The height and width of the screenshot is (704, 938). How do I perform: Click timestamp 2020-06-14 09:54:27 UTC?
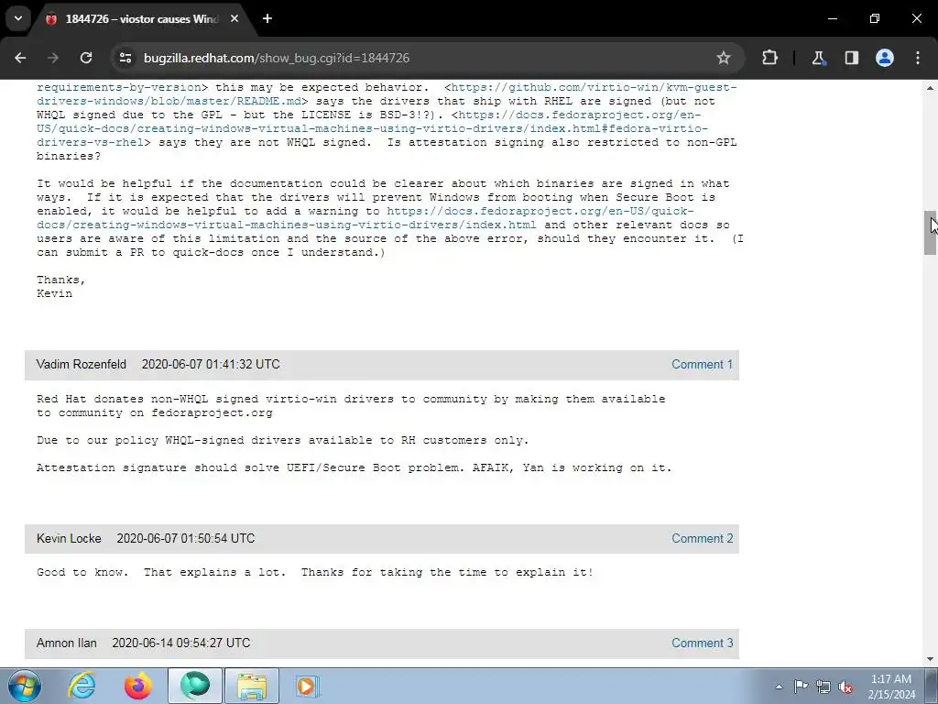pos(181,643)
